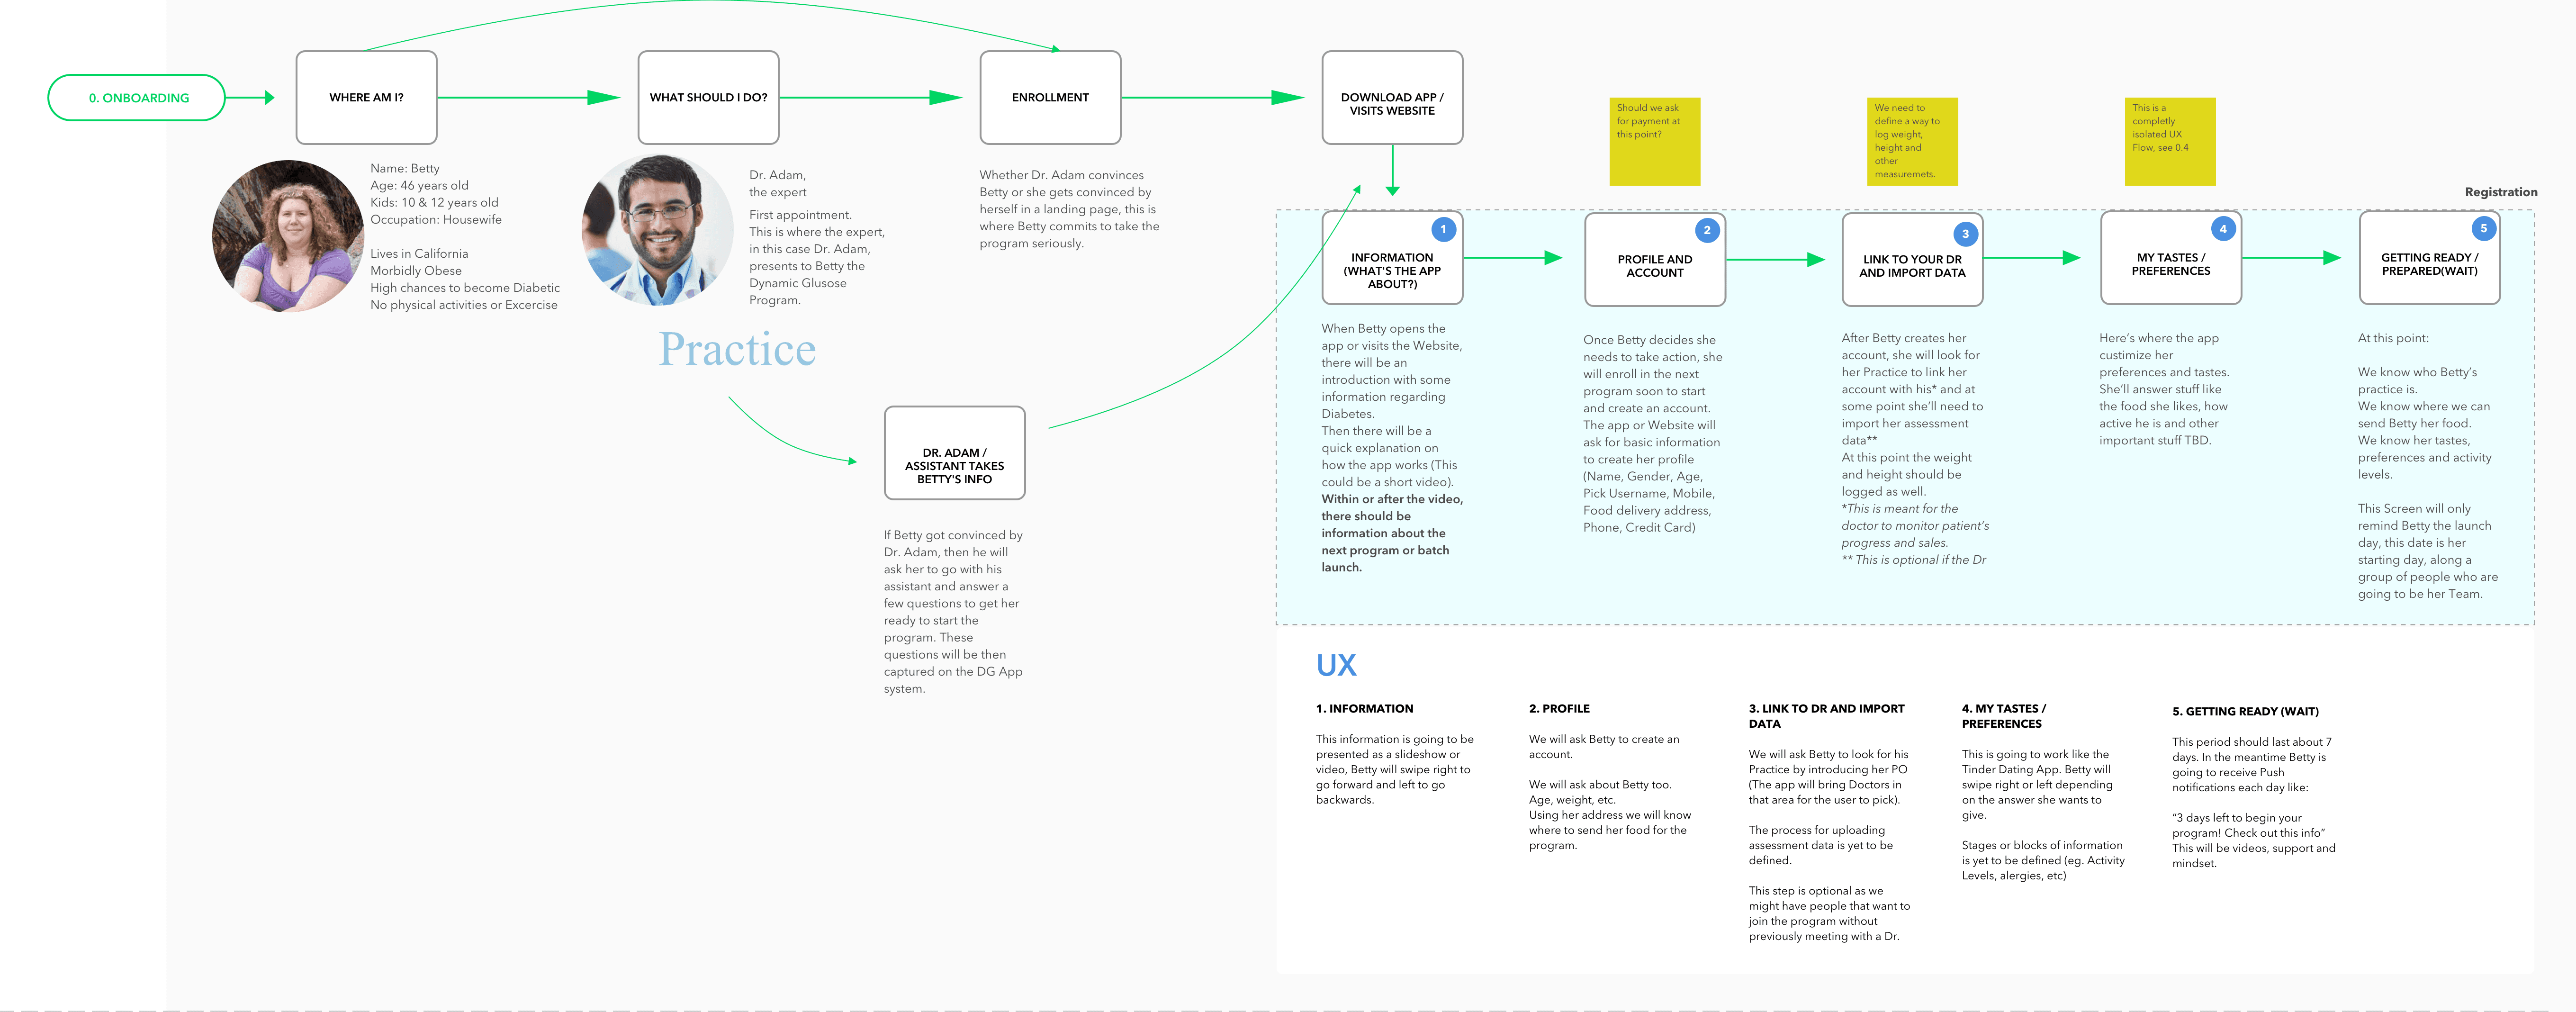Select the payment question sticky note

click(x=1655, y=141)
